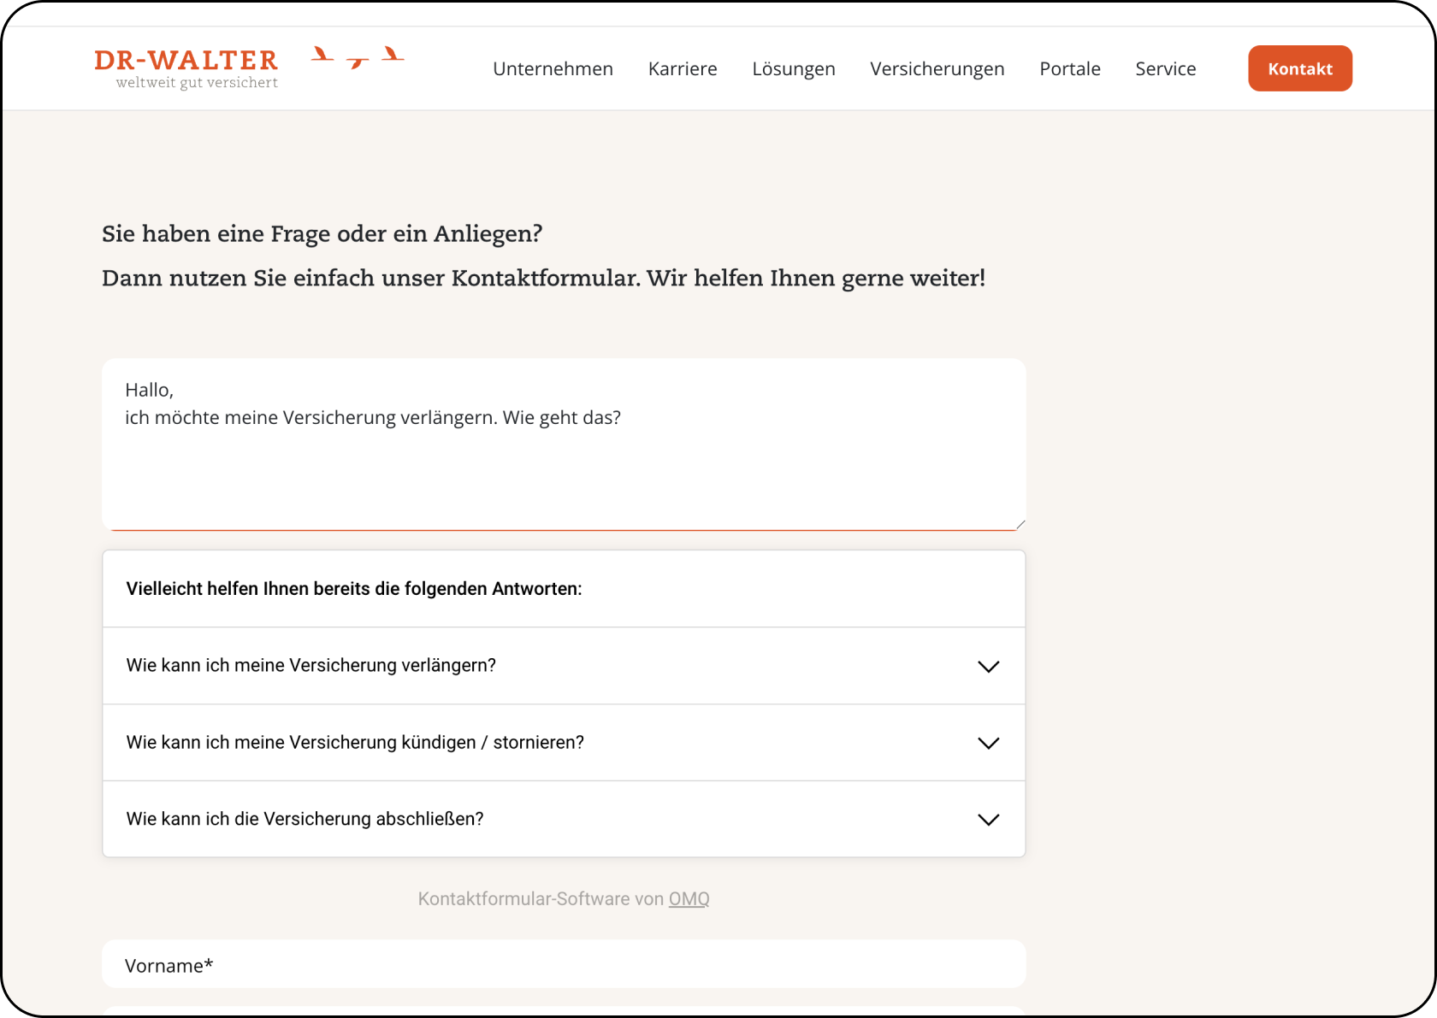The image size is (1437, 1018).
Task: Expand the chevron for kündigen / stornieren
Action: click(988, 743)
